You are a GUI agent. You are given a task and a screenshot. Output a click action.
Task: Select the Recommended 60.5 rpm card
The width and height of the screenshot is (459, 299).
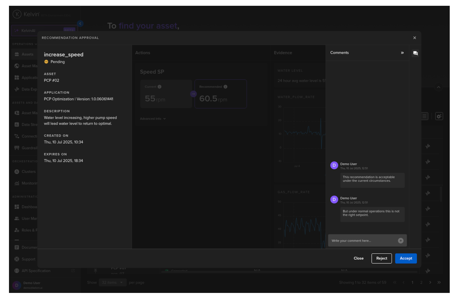221,94
